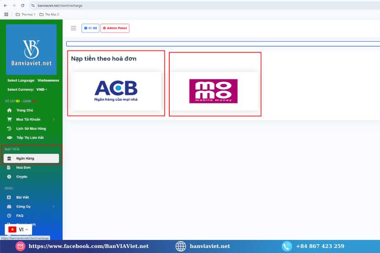Click the coin icon beside Crypto
Viewport: 380px width, 253px height.
(x=9, y=177)
